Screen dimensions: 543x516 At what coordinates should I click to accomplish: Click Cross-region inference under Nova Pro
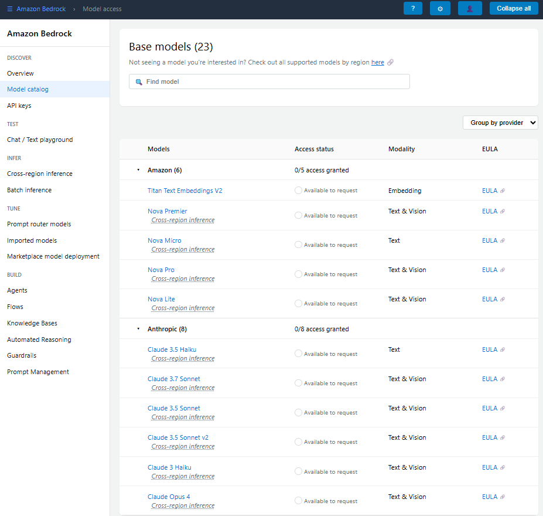pyautogui.click(x=183, y=279)
